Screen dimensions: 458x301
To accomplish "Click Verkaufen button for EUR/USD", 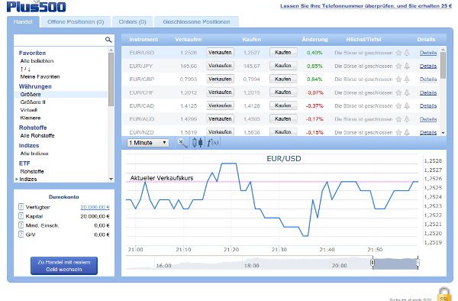I will (x=220, y=53).
